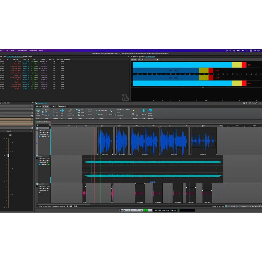This screenshot has width=262, height=262.
Task: Toggle the Loop transport button
Action: [x=137, y=210]
